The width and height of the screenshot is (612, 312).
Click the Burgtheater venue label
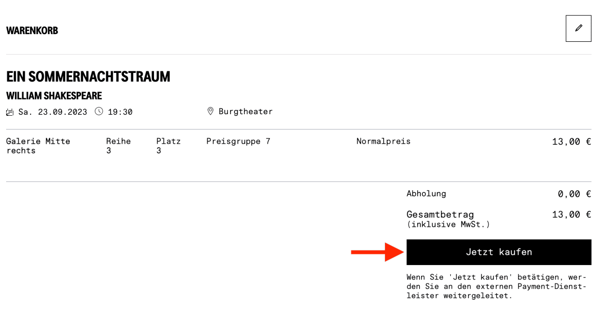pos(246,112)
